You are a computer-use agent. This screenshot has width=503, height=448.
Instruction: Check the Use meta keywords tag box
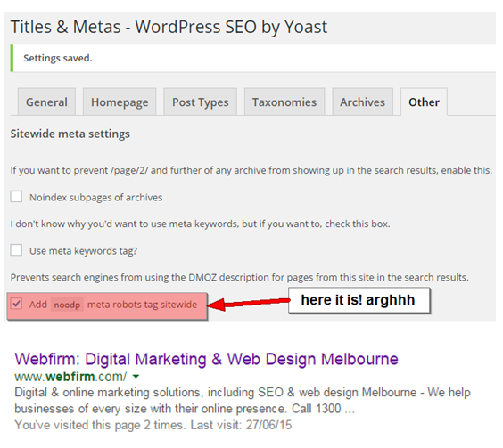tap(16, 250)
